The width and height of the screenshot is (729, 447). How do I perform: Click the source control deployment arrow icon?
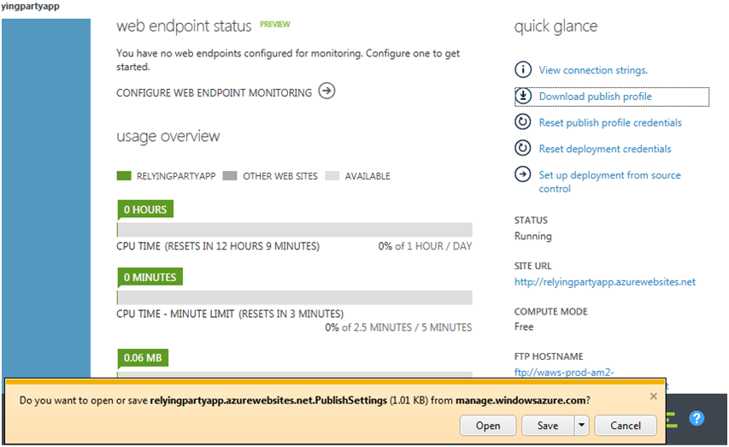coord(522,174)
